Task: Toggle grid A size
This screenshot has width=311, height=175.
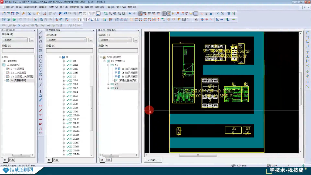Action: [140, 14]
